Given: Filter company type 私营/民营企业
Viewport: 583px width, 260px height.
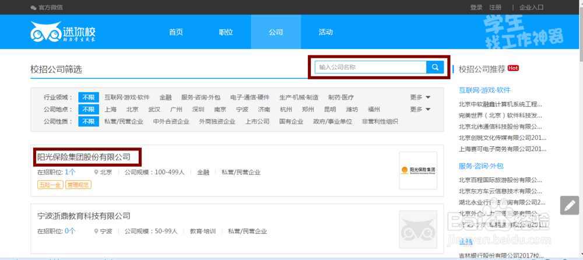Looking at the screenshot, I should click(124, 121).
